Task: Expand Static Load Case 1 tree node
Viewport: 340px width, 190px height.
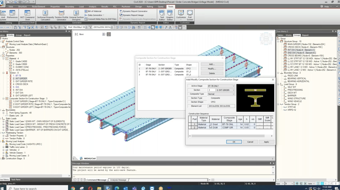Action: pos(4,121)
